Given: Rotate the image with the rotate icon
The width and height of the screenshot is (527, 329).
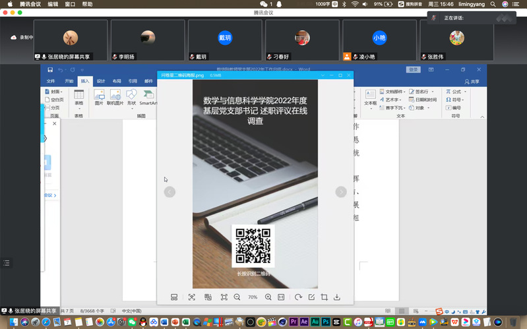Looking at the screenshot, I should [x=298, y=297].
